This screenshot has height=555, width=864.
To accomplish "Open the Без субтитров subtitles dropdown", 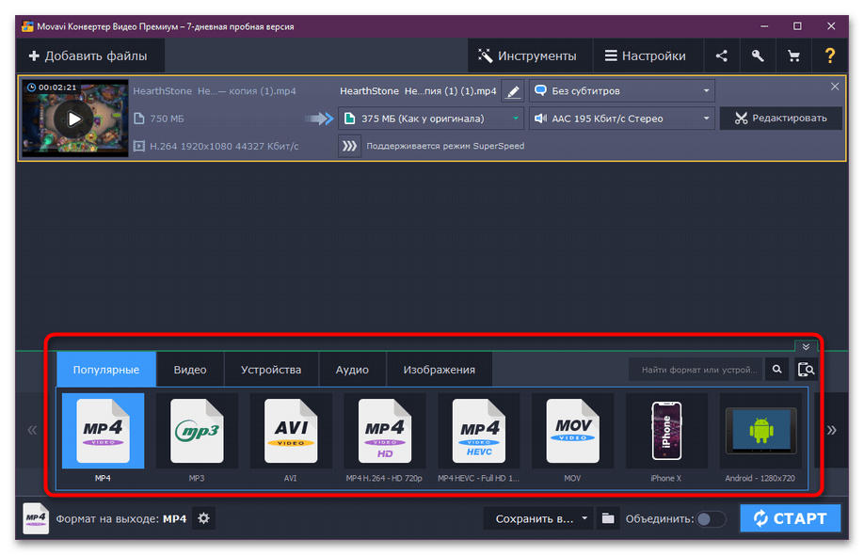I will (622, 91).
